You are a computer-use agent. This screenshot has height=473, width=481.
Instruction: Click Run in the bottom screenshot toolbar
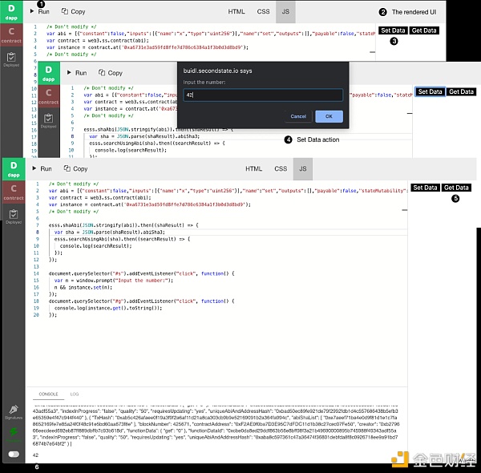coord(42,168)
